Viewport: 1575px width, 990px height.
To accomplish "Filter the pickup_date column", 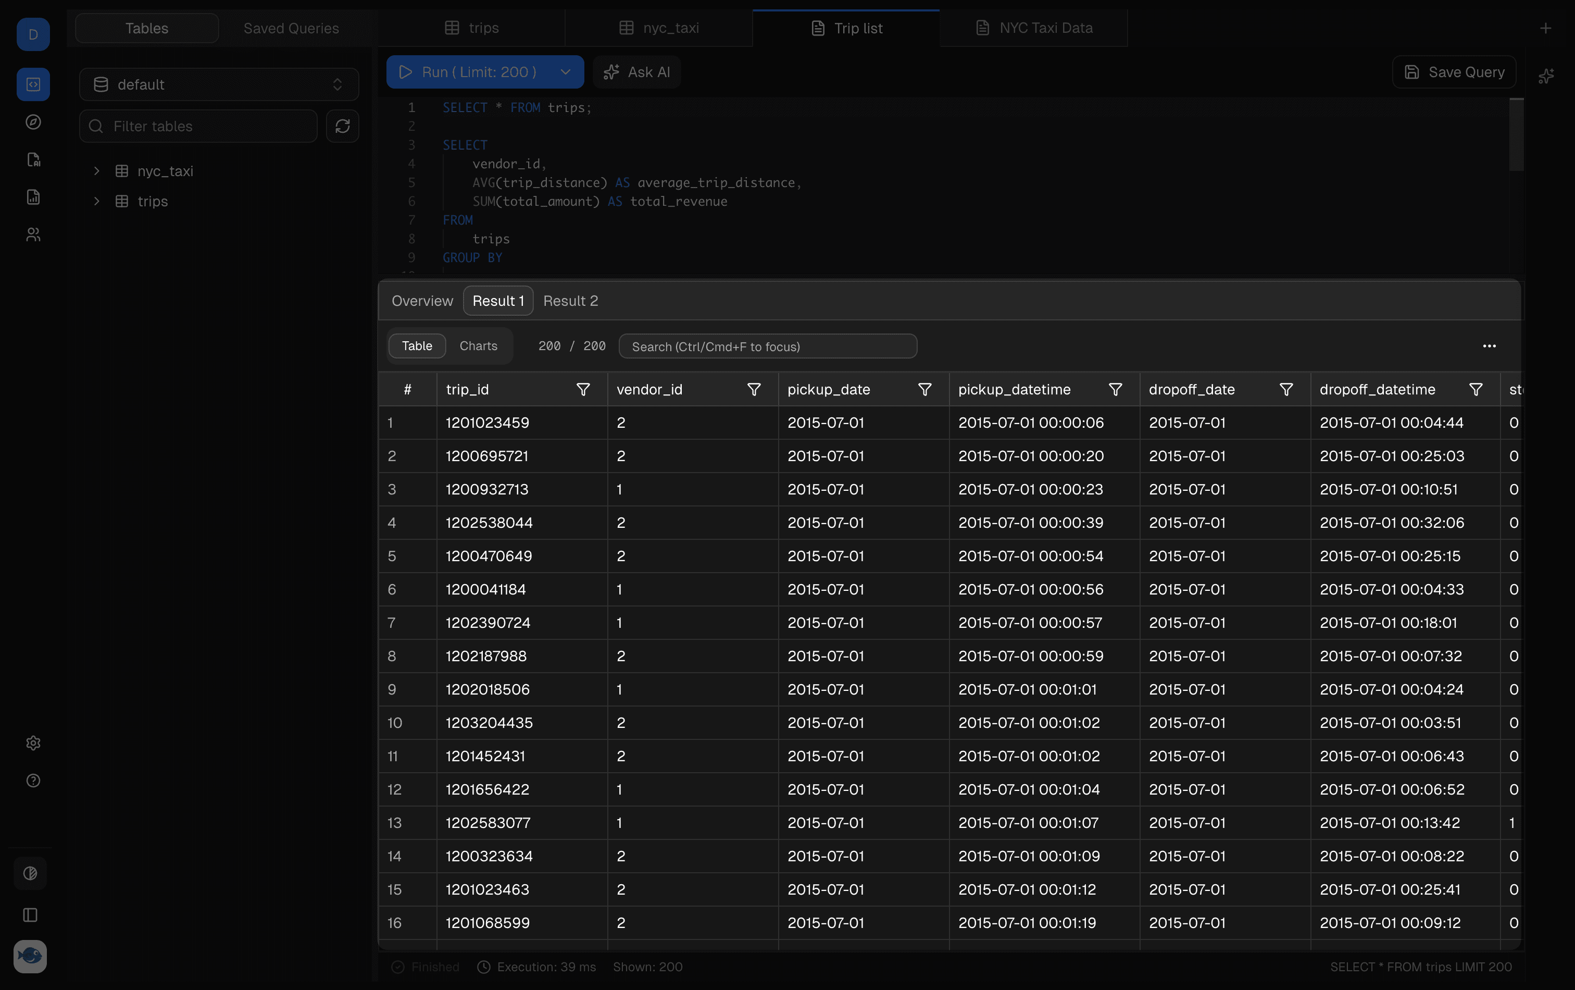I will point(925,390).
